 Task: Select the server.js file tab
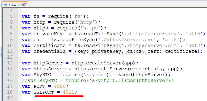click(15, 5)
